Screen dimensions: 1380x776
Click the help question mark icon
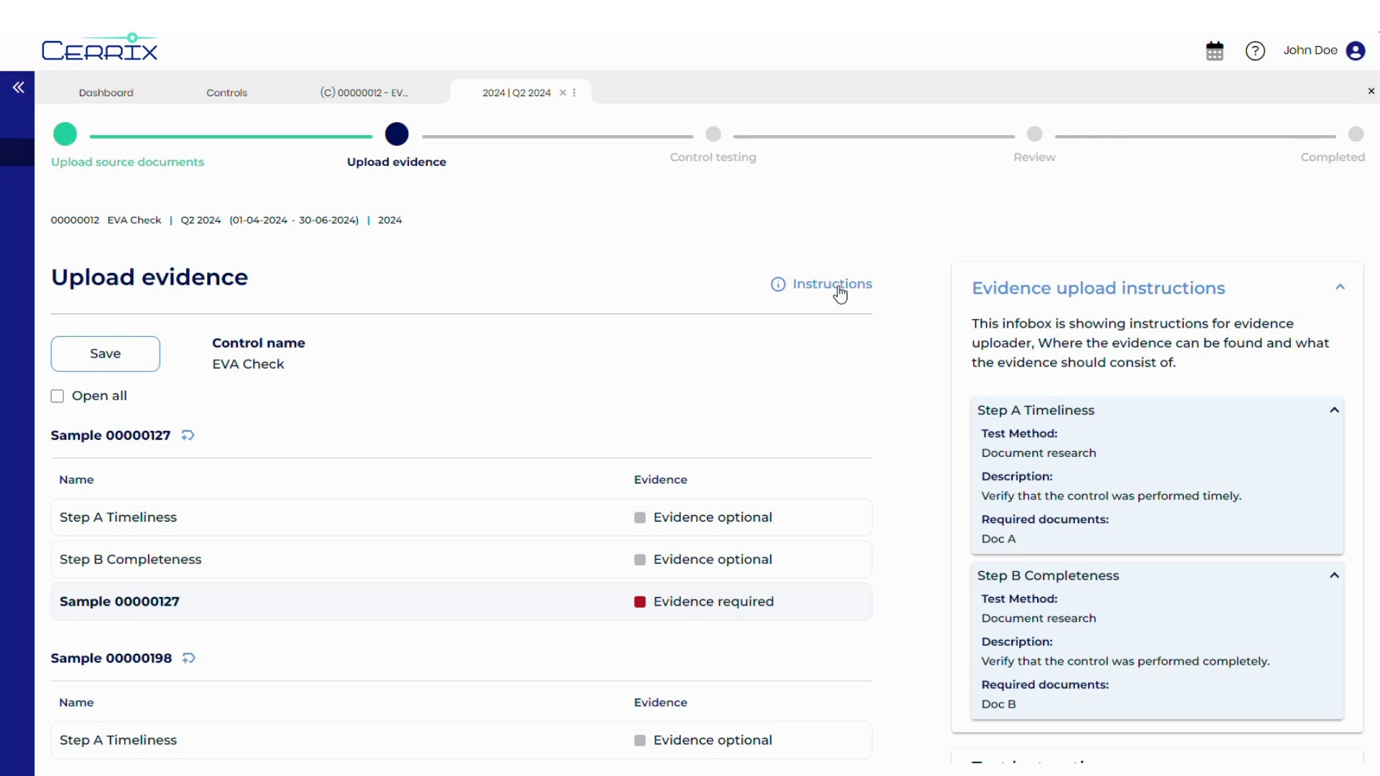pos(1255,51)
